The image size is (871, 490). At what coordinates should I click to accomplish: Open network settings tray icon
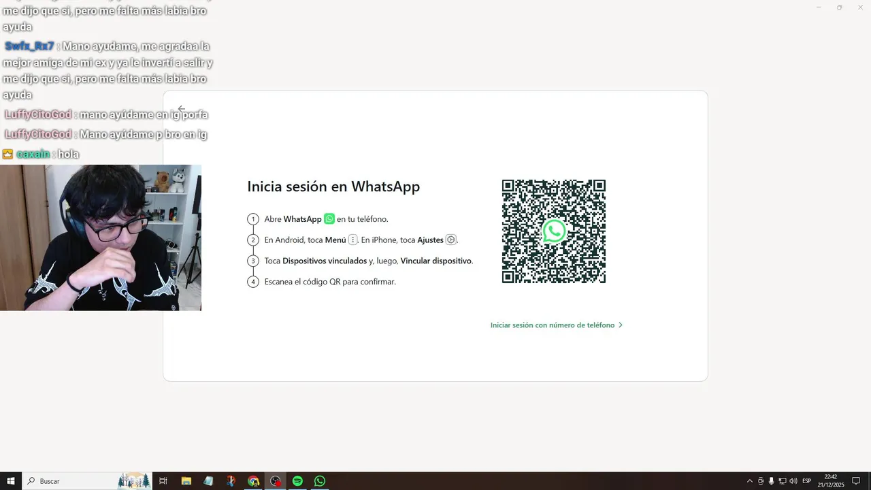782,481
